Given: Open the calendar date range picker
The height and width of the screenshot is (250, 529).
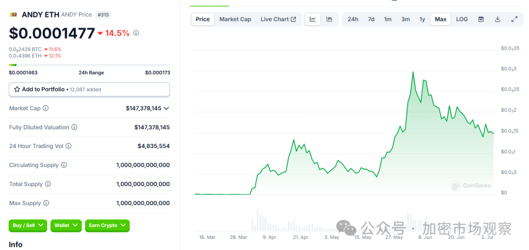Looking at the screenshot, I should click(x=481, y=19).
